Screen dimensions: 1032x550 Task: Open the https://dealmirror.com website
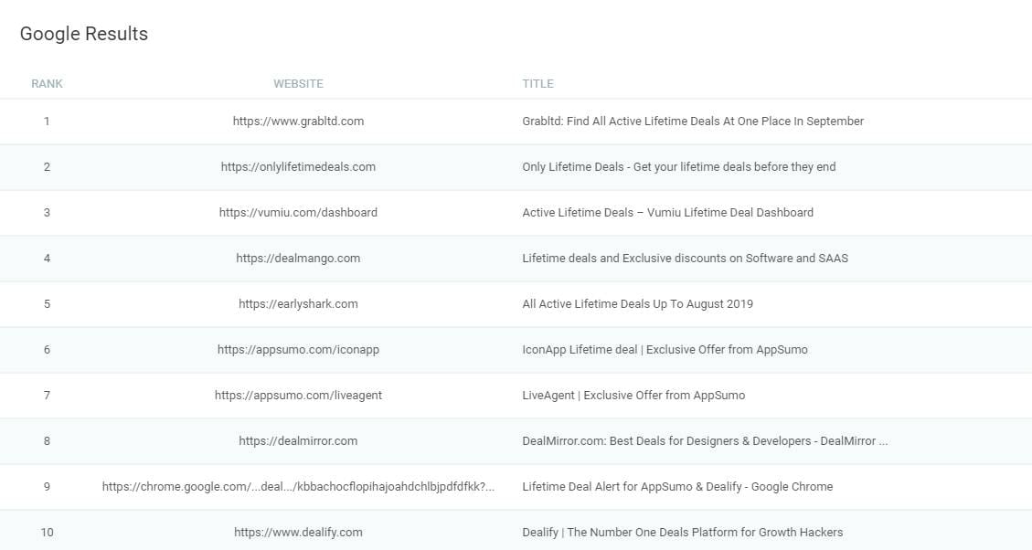(298, 440)
